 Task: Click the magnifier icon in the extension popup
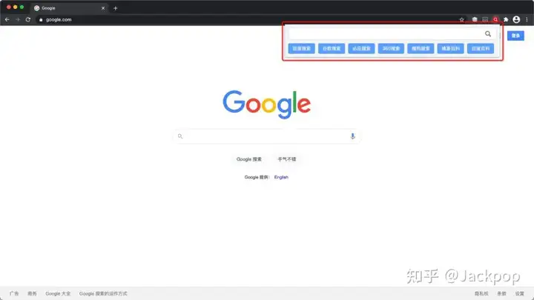coord(488,33)
